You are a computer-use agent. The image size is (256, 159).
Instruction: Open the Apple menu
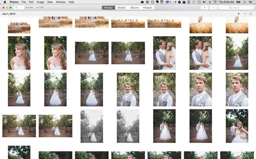[x=5, y=2]
